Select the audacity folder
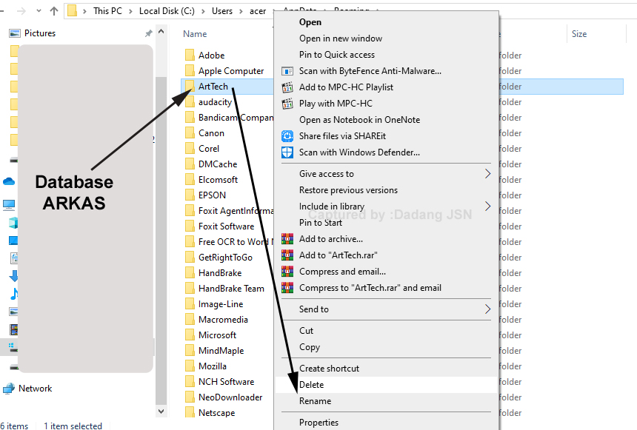The image size is (637, 430). pyautogui.click(x=215, y=102)
